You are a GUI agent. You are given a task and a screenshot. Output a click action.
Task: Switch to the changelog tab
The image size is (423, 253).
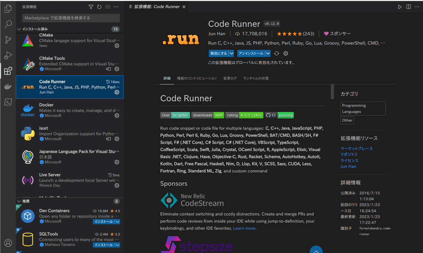click(x=230, y=78)
